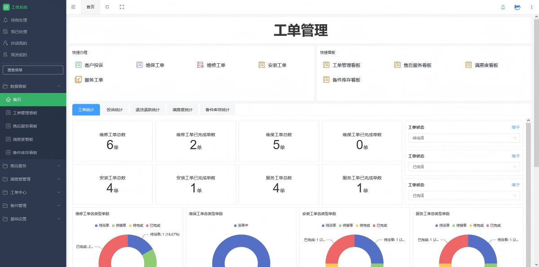Toggle 待派单 legend in 维修工单各类型单数 chart

coord(102,225)
